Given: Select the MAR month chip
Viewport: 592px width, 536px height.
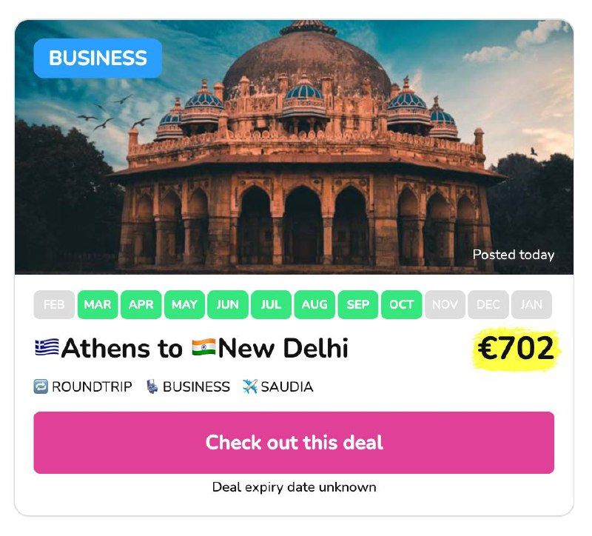Looking at the screenshot, I should [x=98, y=304].
